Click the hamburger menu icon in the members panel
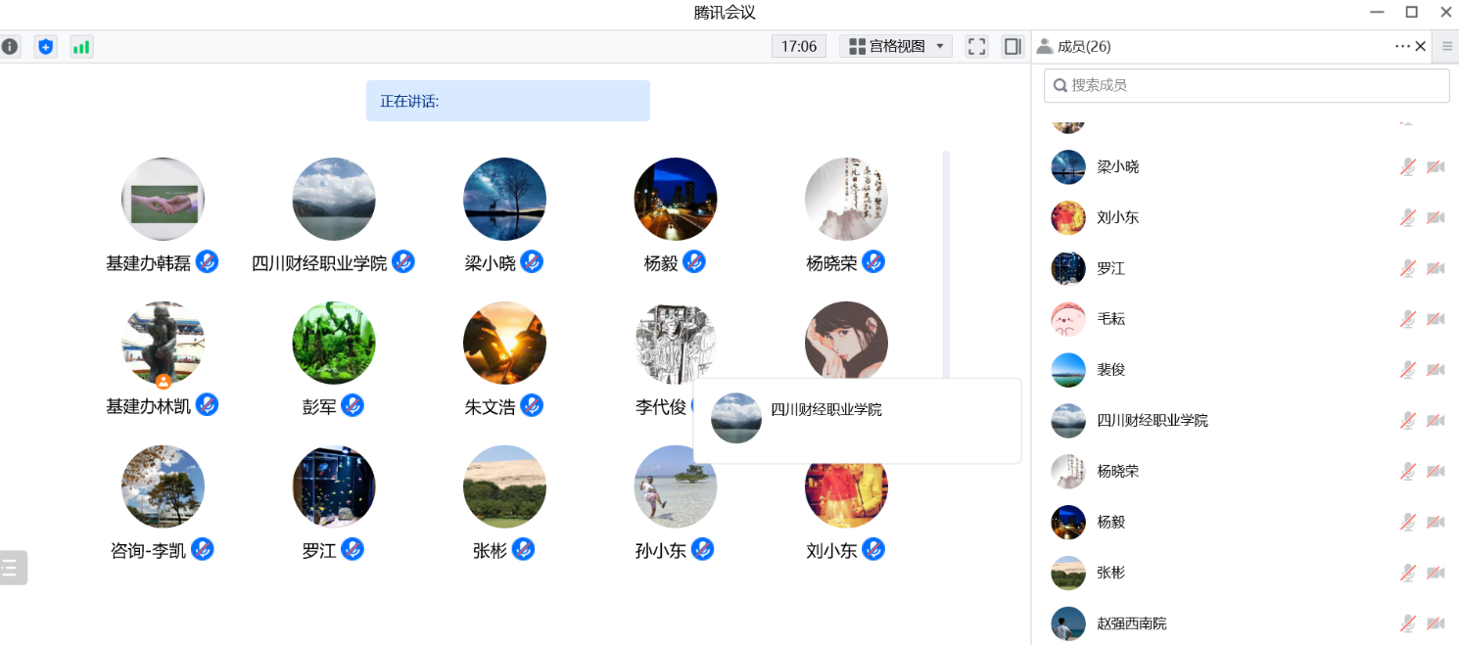1459x645 pixels. (1446, 46)
